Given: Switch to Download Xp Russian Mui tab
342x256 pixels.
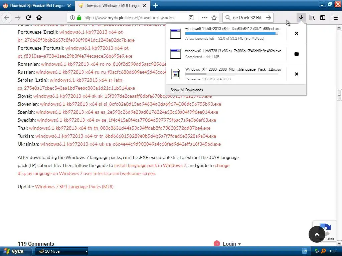Looking at the screenshot, I should (37, 5).
